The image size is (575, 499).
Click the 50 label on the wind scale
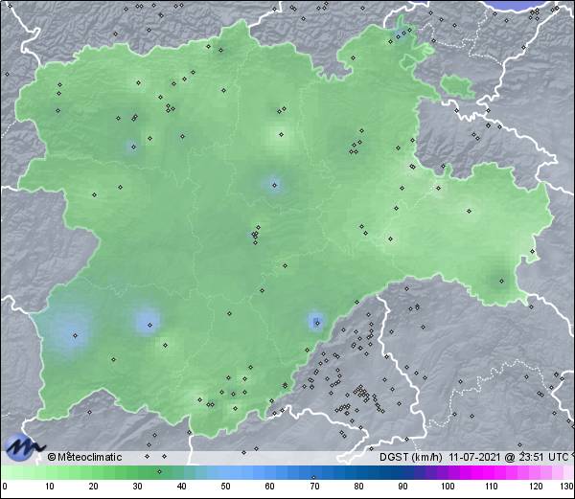(225, 487)
